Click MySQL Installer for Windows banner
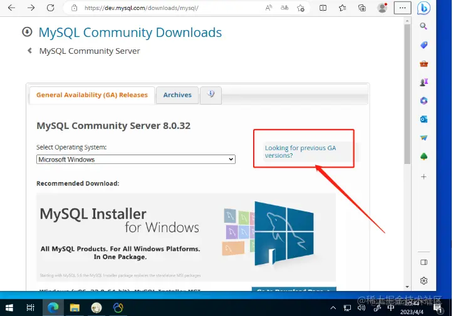Image resolution: width=453 pixels, height=316 pixels. [x=186, y=237]
